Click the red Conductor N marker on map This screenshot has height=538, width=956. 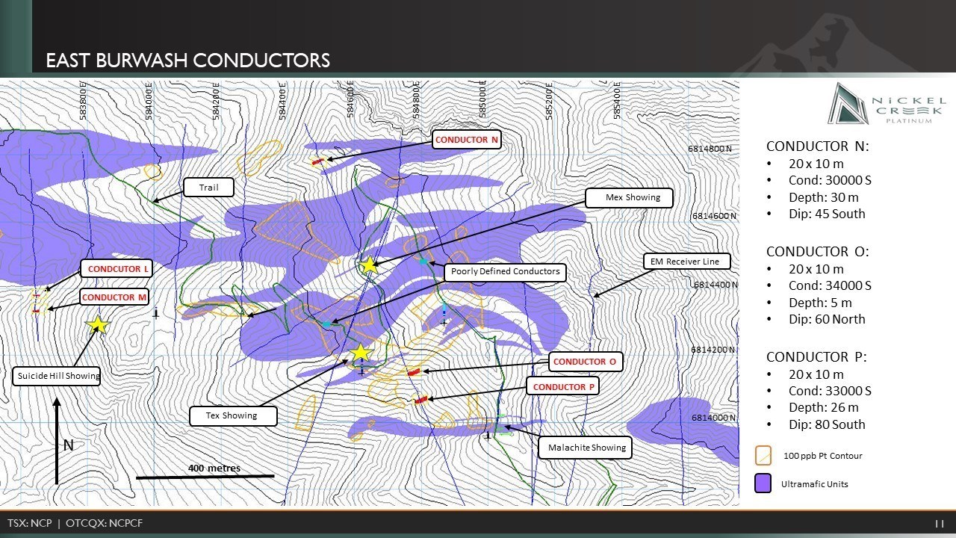(318, 161)
